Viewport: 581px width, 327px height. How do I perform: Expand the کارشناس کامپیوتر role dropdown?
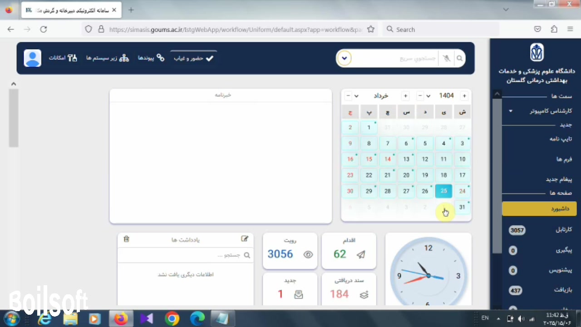511,111
